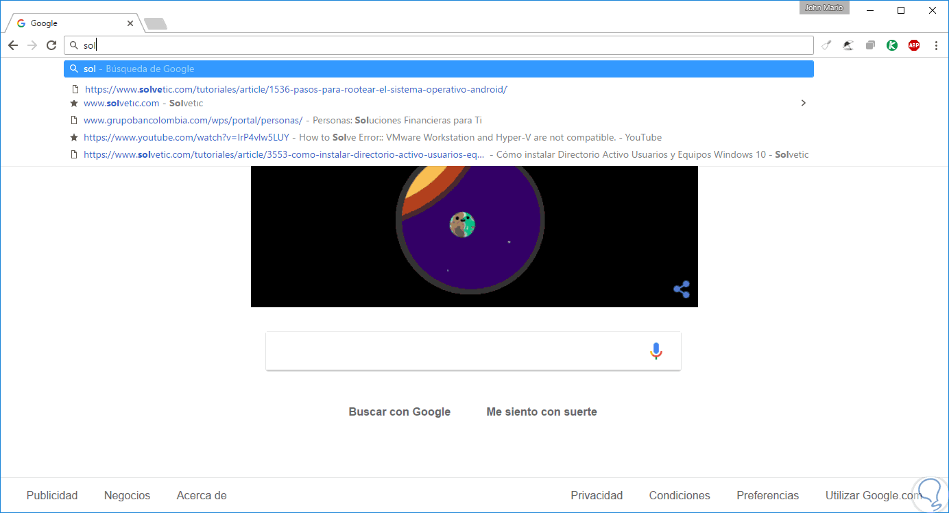This screenshot has width=949, height=513.
Task: Open the Preferencias footer link
Action: click(768, 495)
